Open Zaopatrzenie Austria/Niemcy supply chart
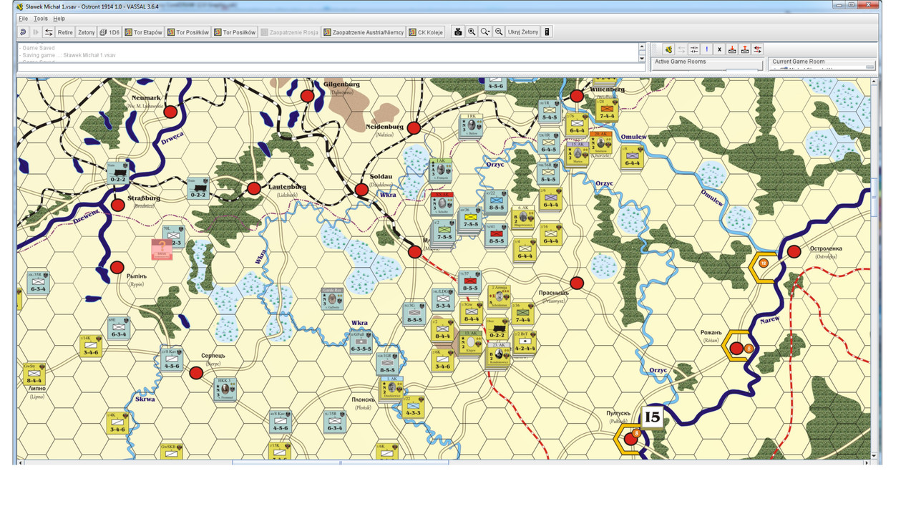This screenshot has width=916, height=519. pos(364,32)
